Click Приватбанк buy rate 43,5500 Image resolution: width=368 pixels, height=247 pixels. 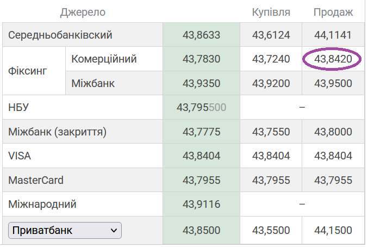271,231
